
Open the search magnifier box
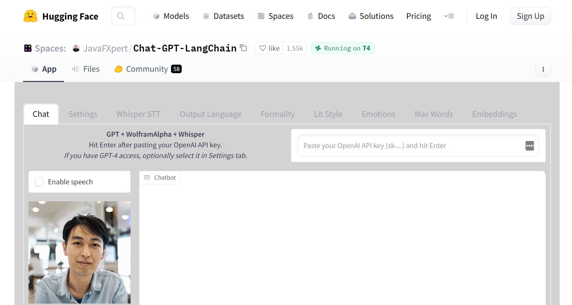tap(123, 16)
